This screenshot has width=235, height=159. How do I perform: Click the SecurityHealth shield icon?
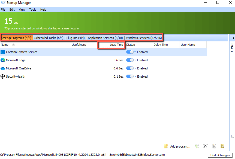pyautogui.click(x=3, y=77)
